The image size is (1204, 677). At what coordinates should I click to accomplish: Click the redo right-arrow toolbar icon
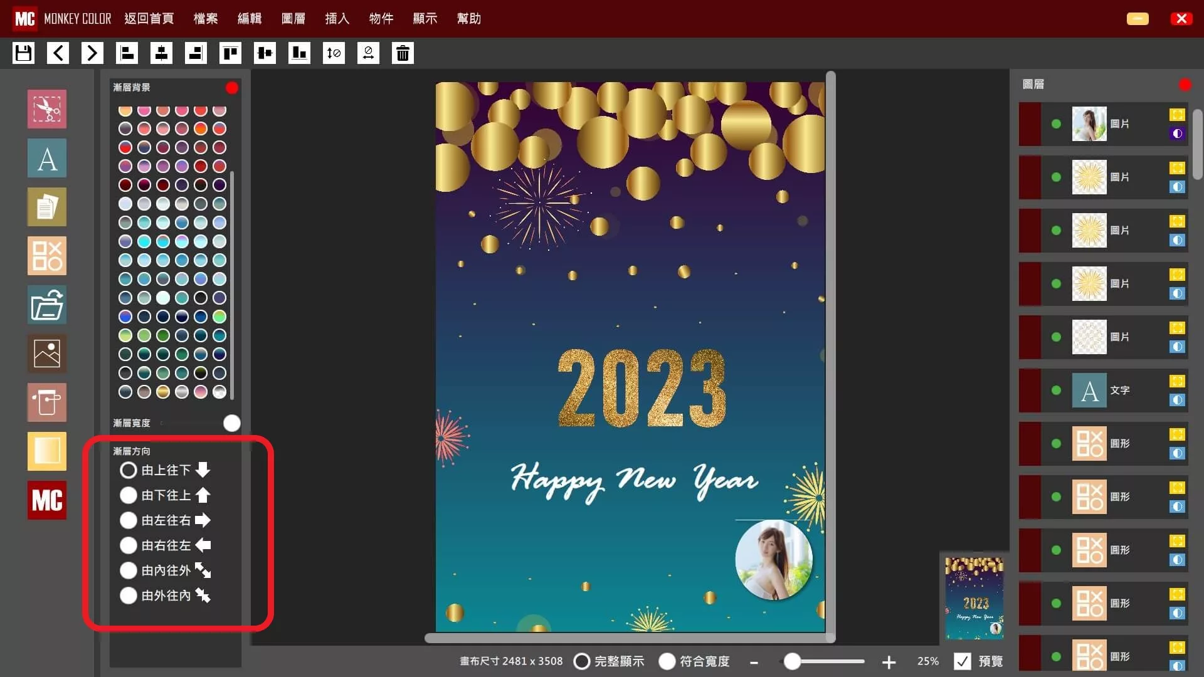point(92,53)
